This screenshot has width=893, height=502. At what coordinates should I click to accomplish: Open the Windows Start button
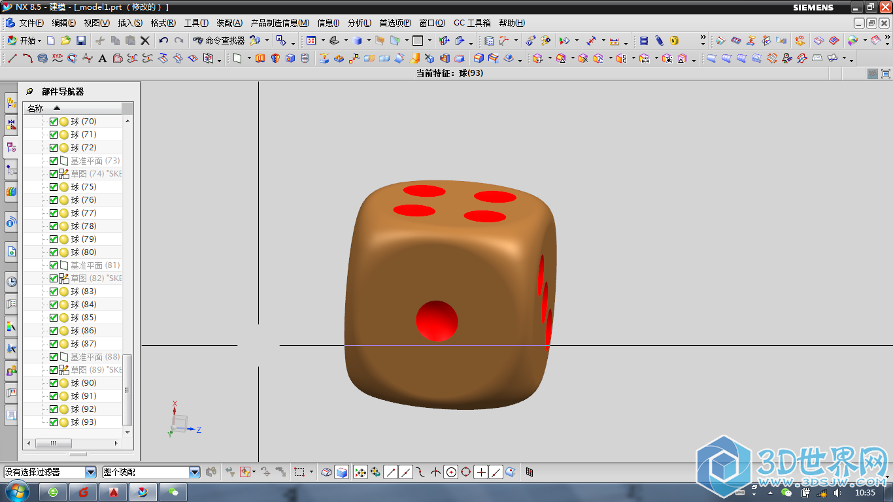point(17,491)
